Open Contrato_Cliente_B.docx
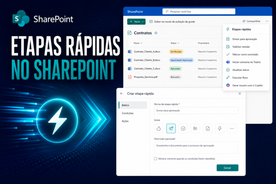The image size is (276, 184). tap(147, 60)
